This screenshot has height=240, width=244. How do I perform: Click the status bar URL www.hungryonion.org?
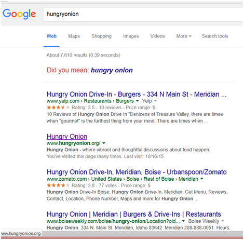[x=21, y=233]
